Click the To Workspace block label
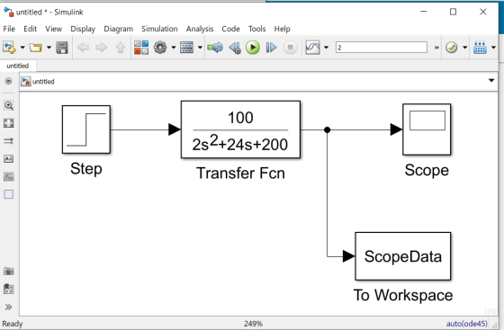The height and width of the screenshot is (330, 504). tap(403, 295)
